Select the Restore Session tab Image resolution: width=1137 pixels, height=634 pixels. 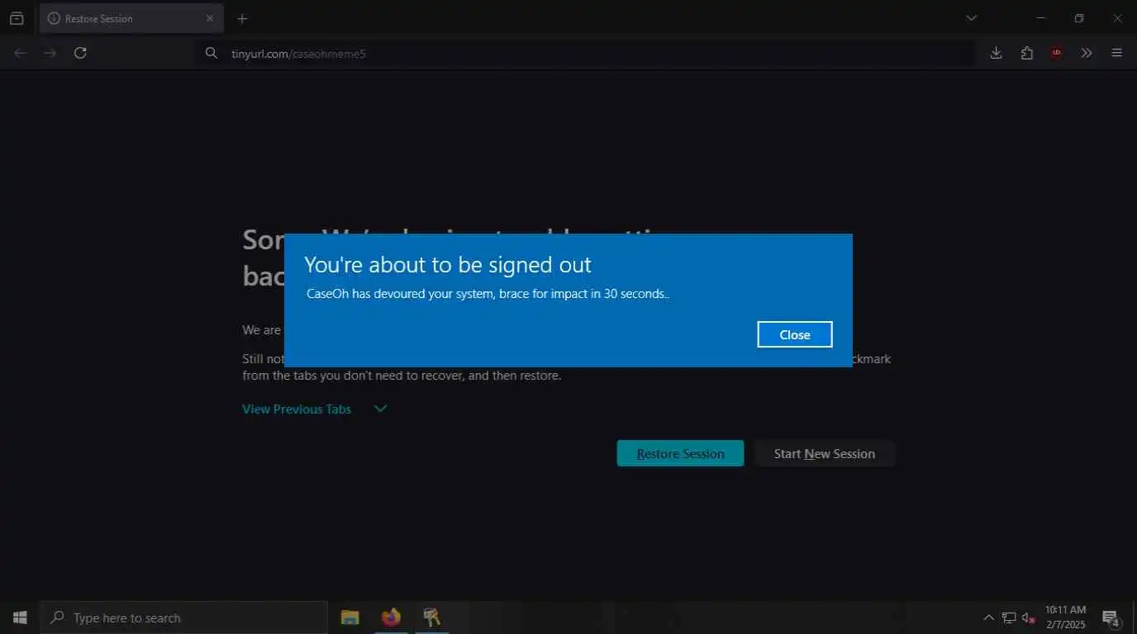click(131, 18)
